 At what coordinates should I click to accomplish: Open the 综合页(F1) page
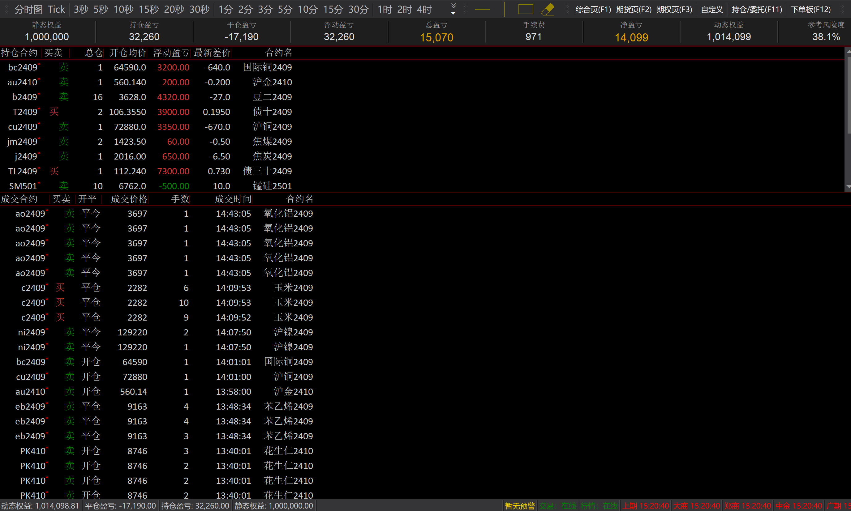[x=593, y=9]
